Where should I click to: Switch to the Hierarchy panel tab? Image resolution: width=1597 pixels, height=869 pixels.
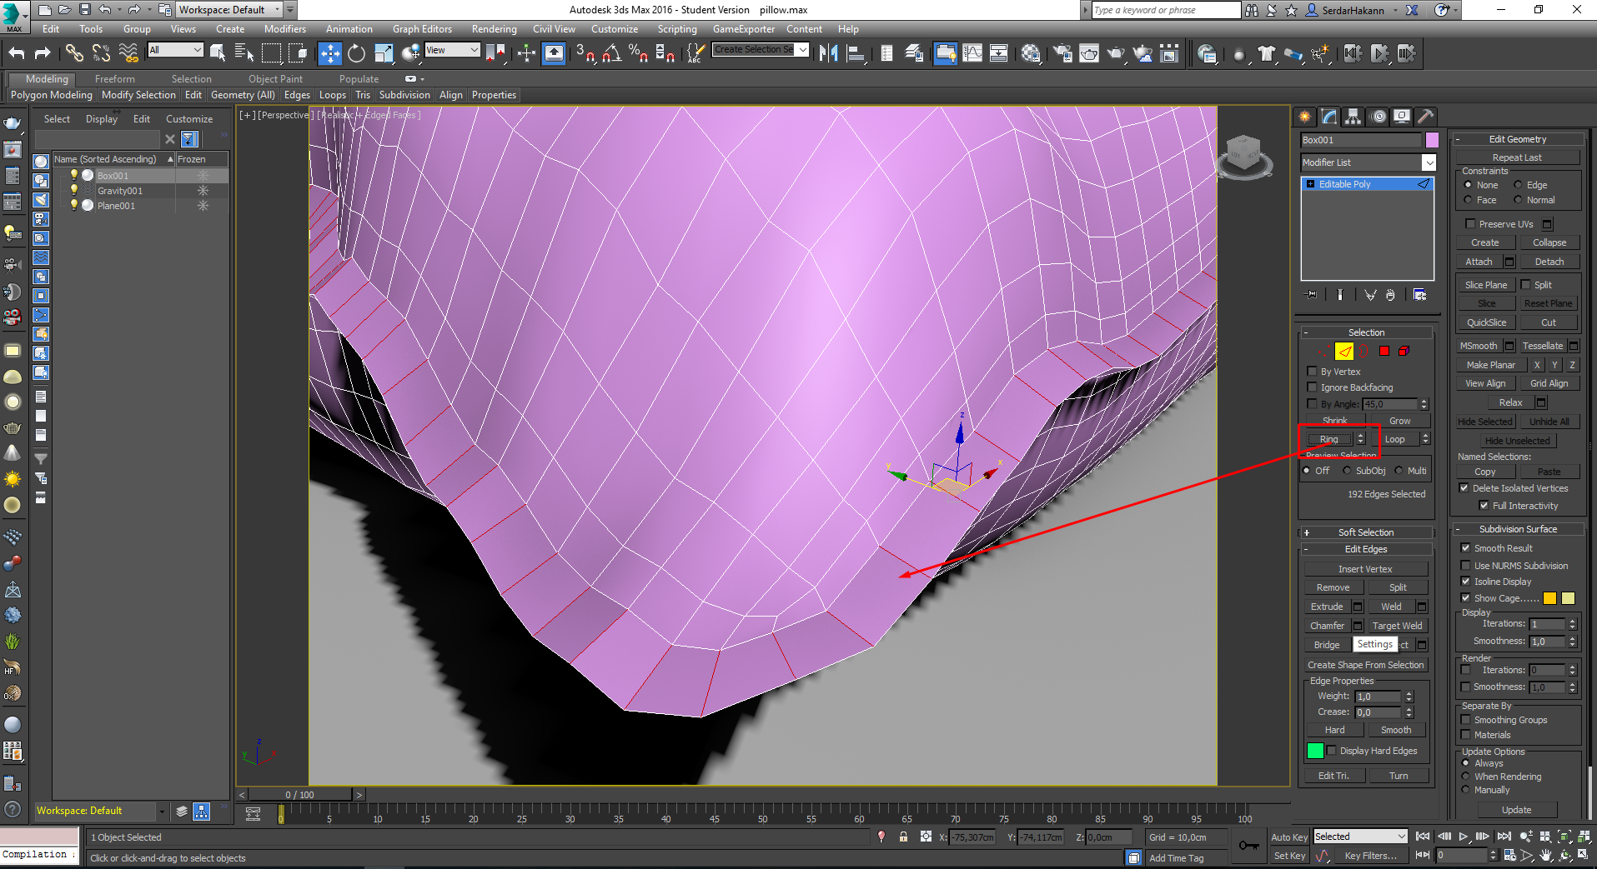1353,117
